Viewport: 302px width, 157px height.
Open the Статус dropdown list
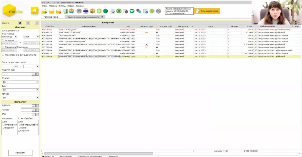coord(38,82)
